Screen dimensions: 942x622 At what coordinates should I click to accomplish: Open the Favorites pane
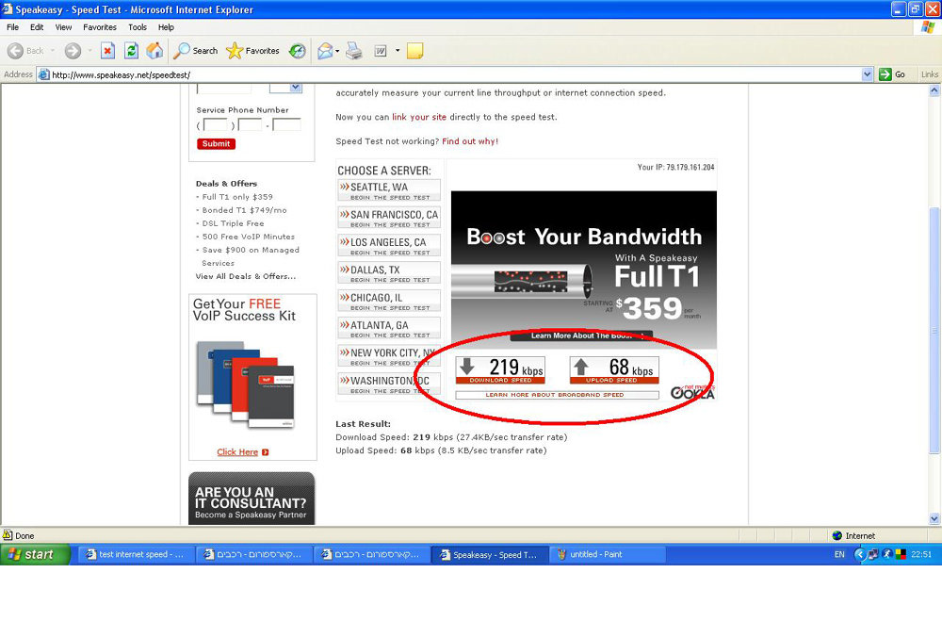coord(252,51)
